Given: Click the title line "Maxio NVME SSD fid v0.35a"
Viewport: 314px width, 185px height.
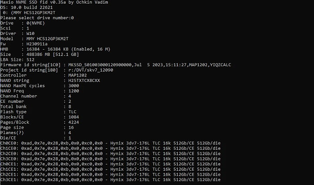Looking at the screenshot, I should [x=34, y=2].
